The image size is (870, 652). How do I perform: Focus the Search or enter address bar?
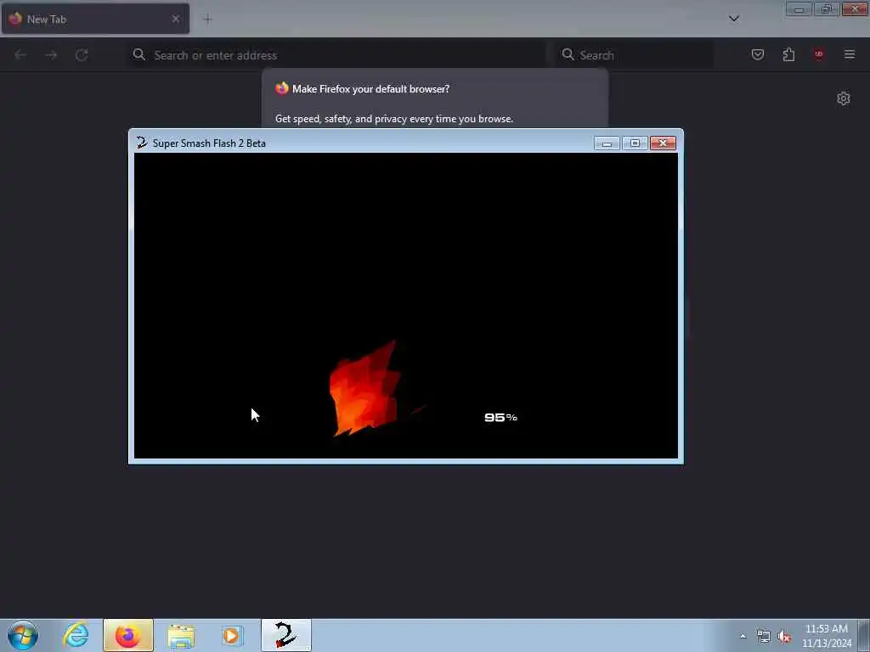(x=336, y=55)
